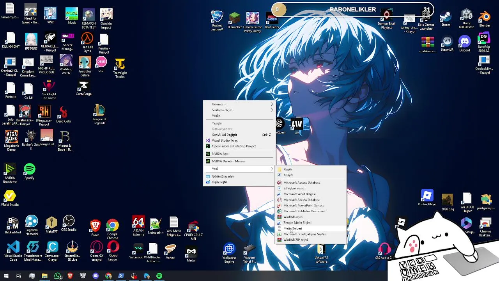Select the Brave desktop icon

[x=95, y=228]
